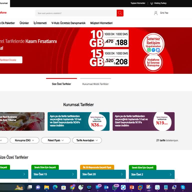Click the Giriş Yap login link
The width and height of the screenshot is (192, 192).
tap(164, 13)
